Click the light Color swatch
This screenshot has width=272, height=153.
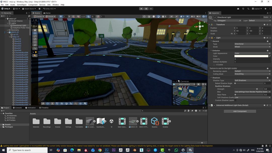[x=251, y=56]
